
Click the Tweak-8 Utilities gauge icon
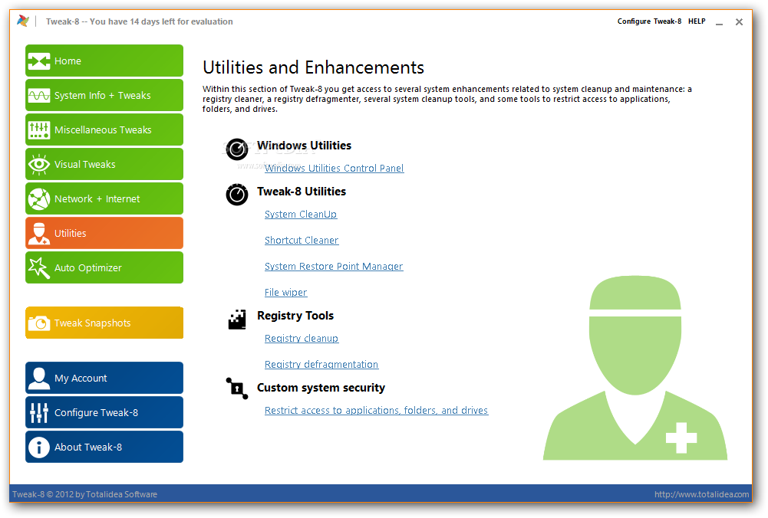(x=237, y=195)
